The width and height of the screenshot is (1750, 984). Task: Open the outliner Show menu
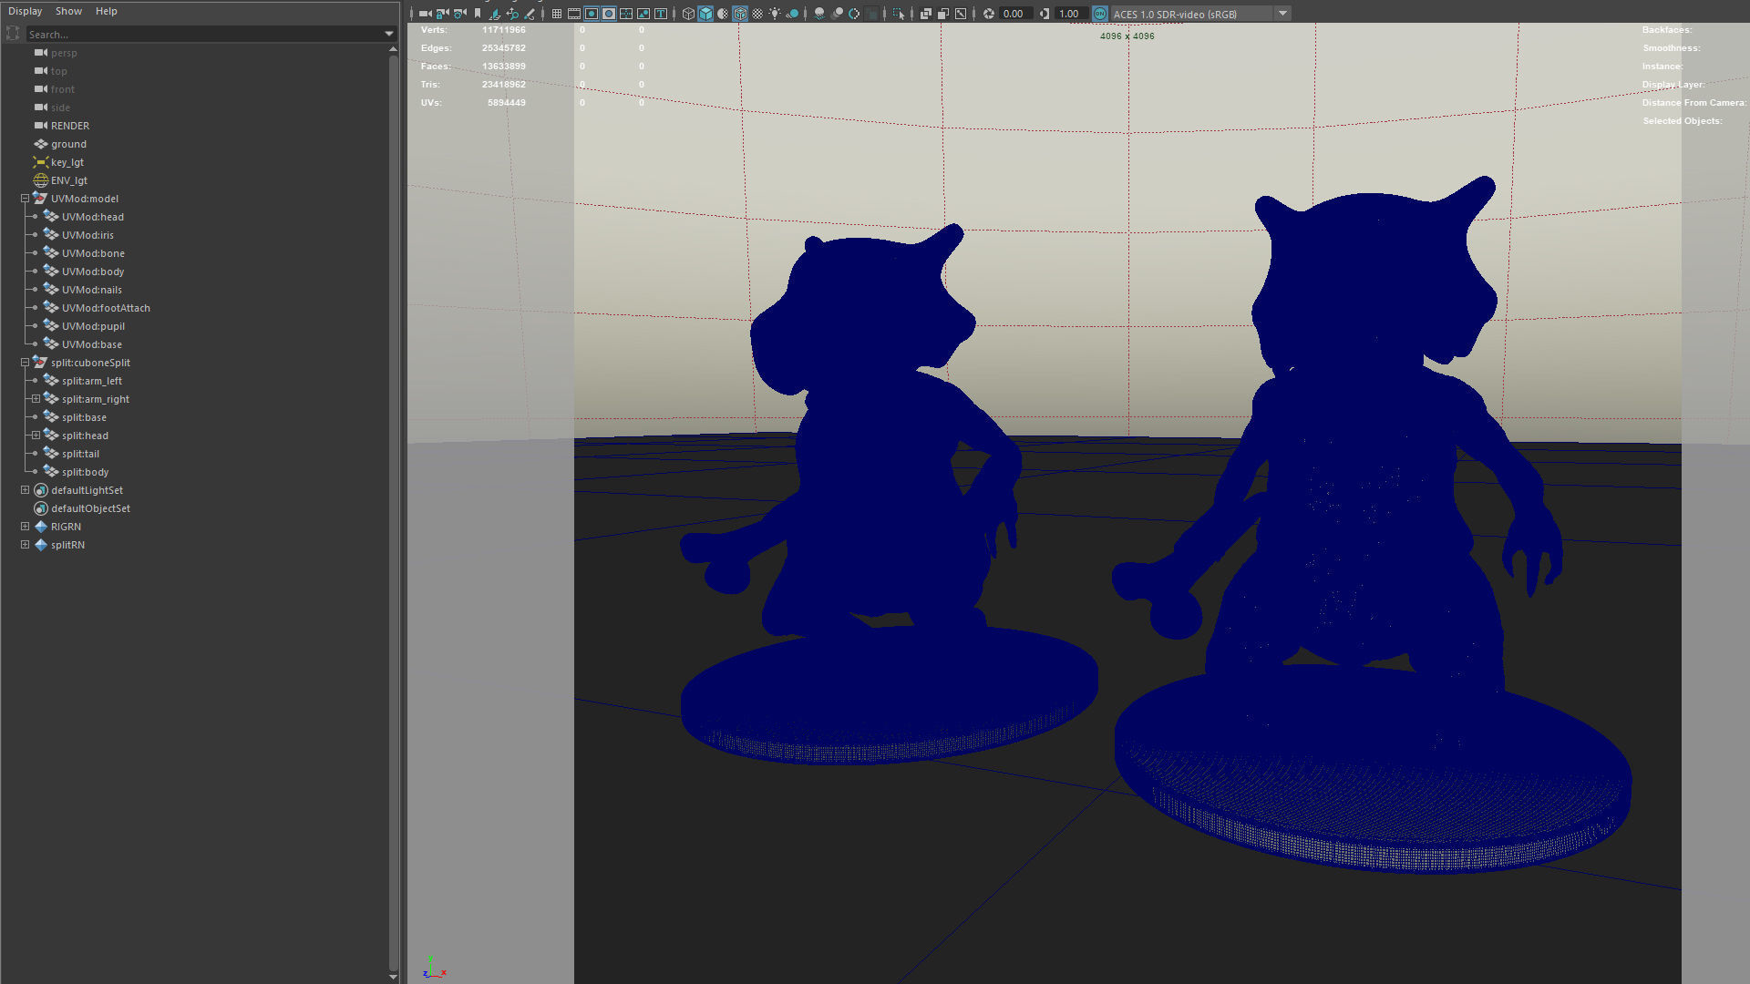(68, 11)
